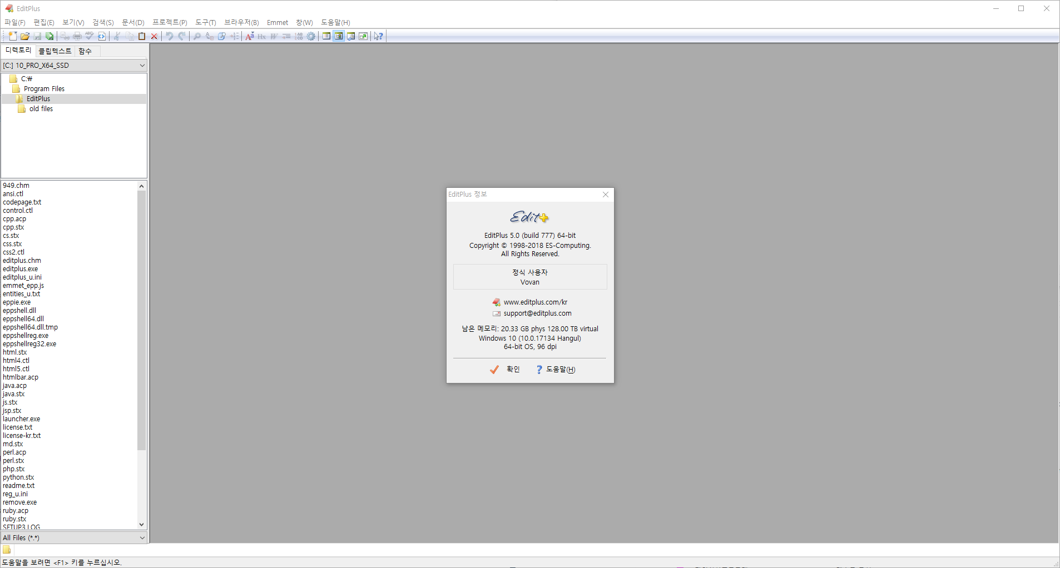Open the 창(W) menu
Image resolution: width=1060 pixels, height=568 pixels.
pyautogui.click(x=304, y=22)
